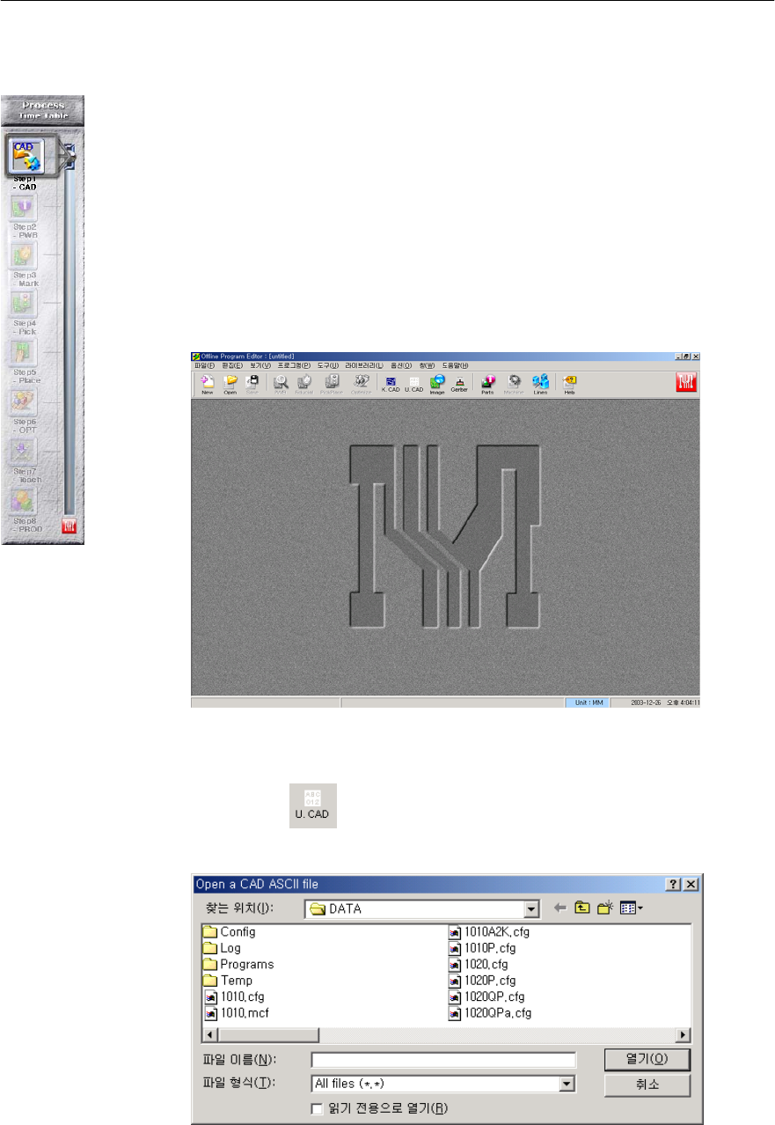Click red logo at bottom of Process Time Table
This screenshot has width=775, height=1125.
click(x=69, y=526)
